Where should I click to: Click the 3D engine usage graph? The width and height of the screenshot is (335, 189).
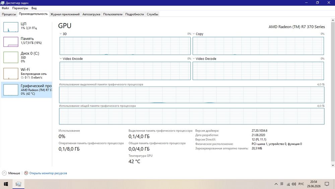125,46
